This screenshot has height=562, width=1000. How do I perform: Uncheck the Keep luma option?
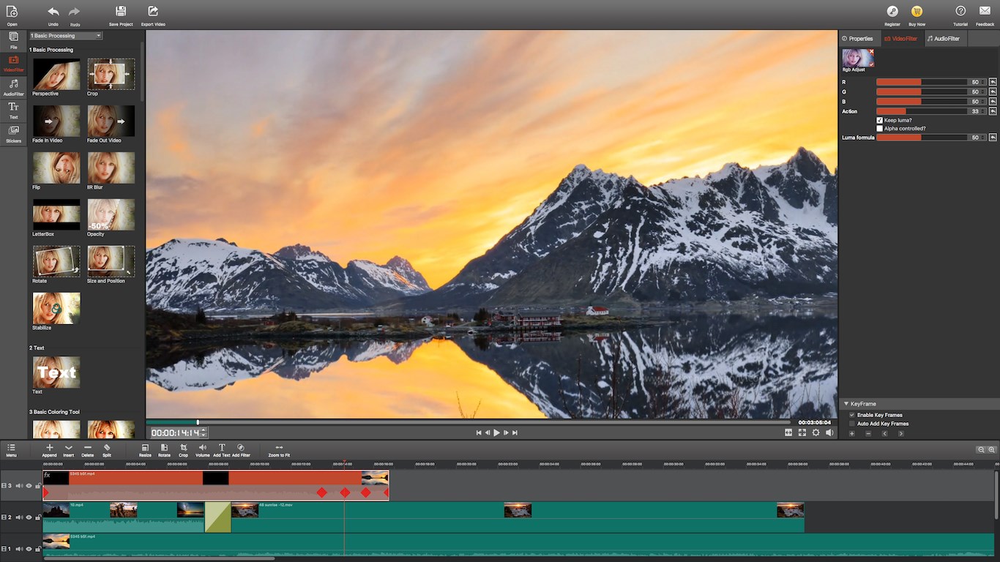[879, 120]
